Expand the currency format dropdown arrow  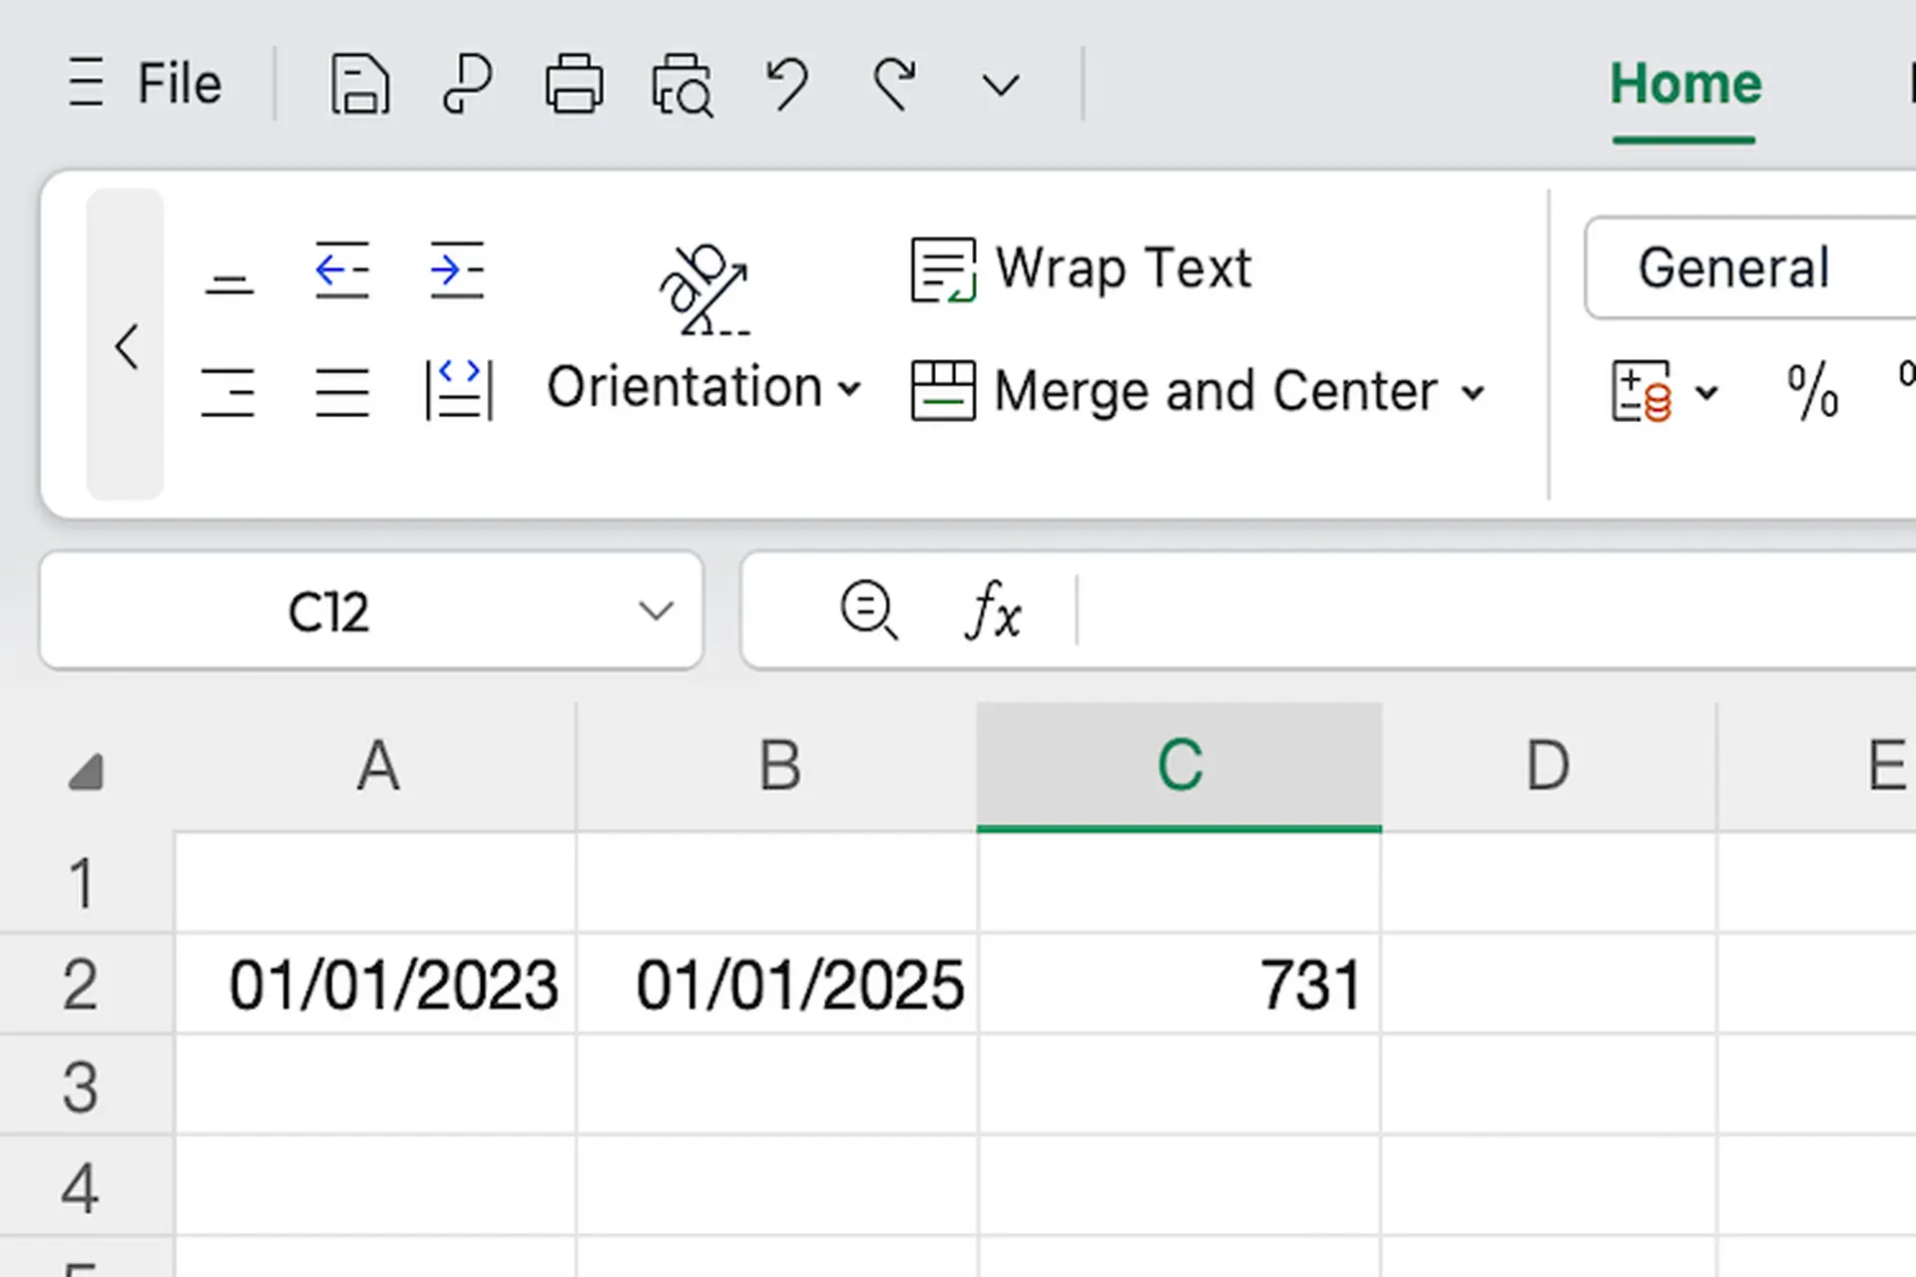click(1706, 393)
